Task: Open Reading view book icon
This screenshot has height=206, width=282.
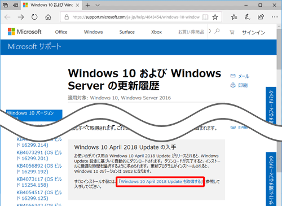Action: click(x=205, y=17)
